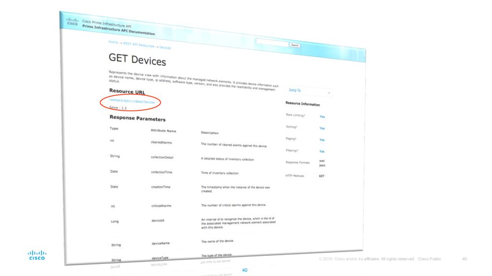
Task: Select the deviceId attribute name
Action: click(x=158, y=220)
